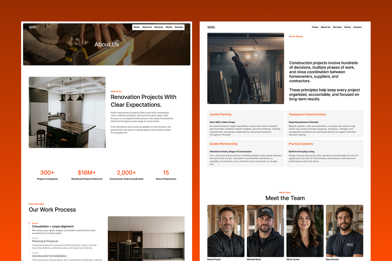Click the dark cabinet kitchen photo
Image resolution: width=392 pixels, height=261 pixels.
point(146,238)
